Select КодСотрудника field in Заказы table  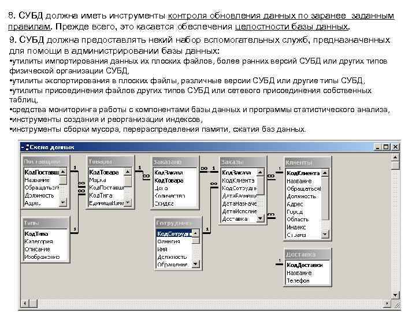point(239,188)
